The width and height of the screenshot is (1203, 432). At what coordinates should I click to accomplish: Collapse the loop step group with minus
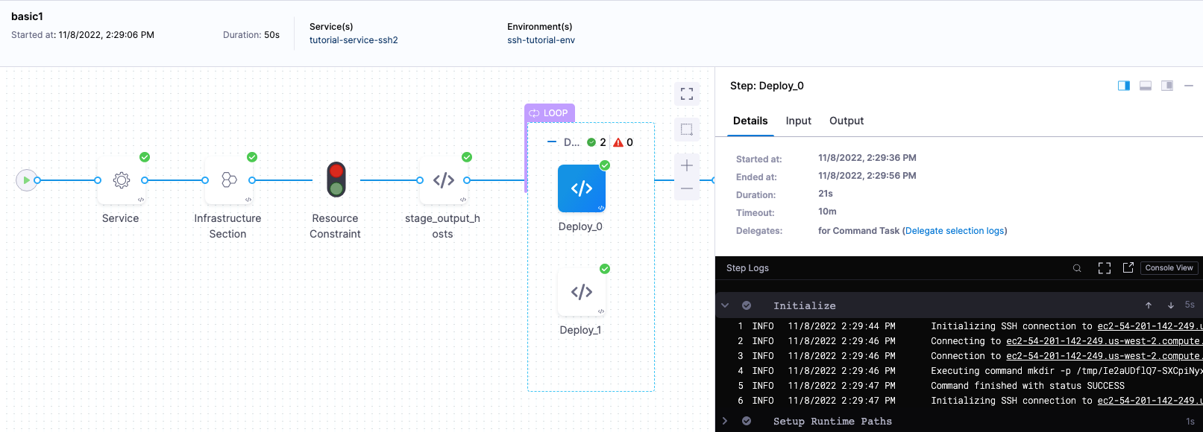pyautogui.click(x=552, y=142)
